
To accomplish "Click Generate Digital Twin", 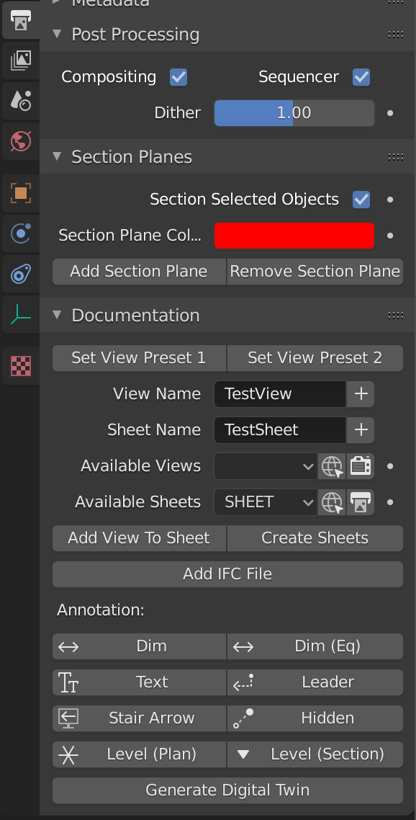I will (x=227, y=790).
